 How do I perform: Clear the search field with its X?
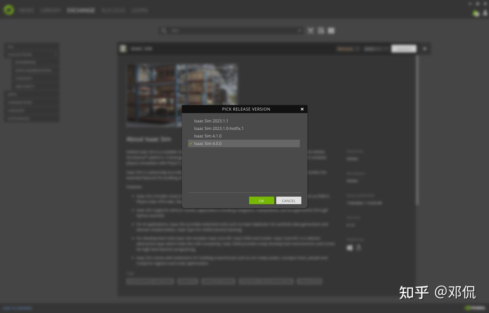point(300,31)
